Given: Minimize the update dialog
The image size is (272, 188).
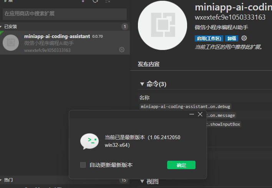Looking at the screenshot, I should 191,114.
